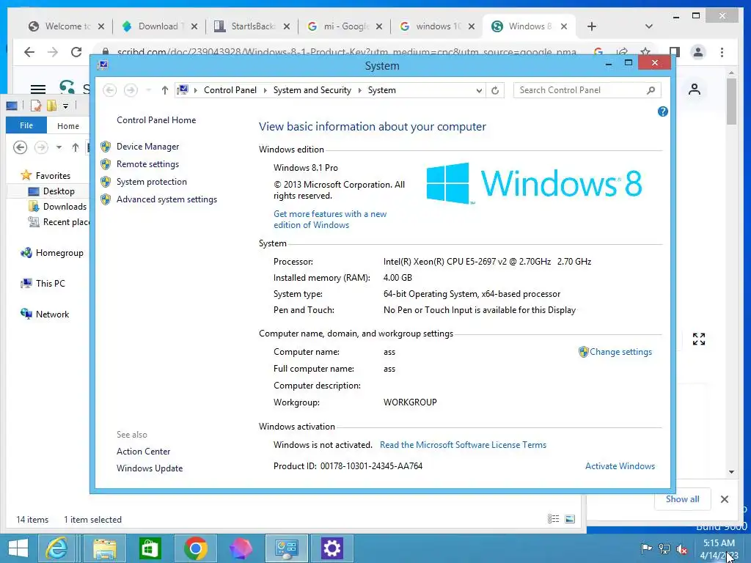Open System protection link
This screenshot has width=751, height=563.
click(151, 182)
